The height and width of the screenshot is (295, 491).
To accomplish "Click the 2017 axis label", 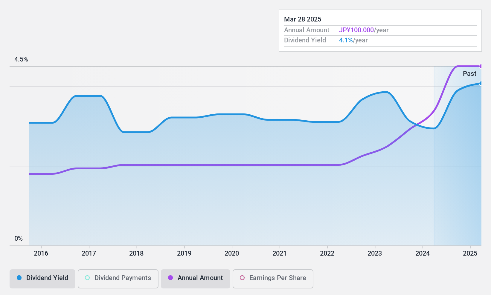I will coord(89,253).
